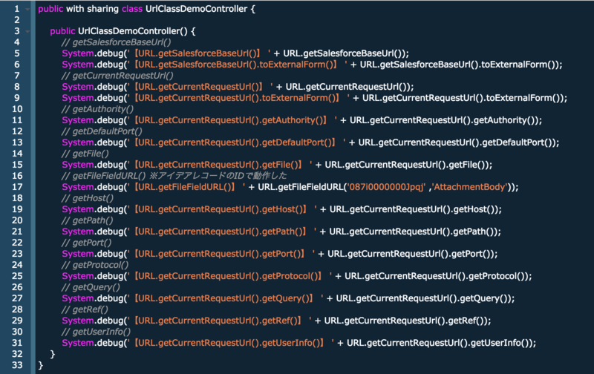Click 'System.debug' at the start of line 17

(94, 187)
